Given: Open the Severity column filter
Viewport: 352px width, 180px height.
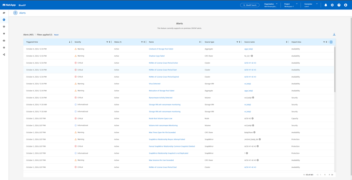Looking at the screenshot, I should click(107, 42).
